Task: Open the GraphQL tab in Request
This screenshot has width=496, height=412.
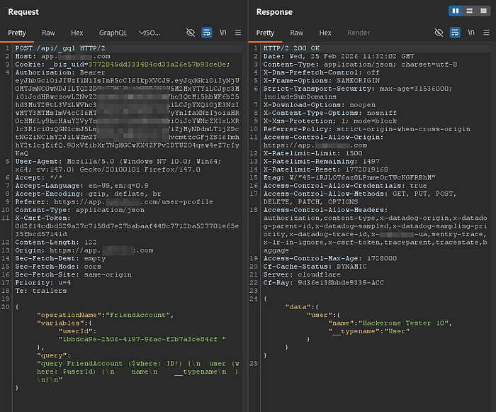Action: (113, 33)
